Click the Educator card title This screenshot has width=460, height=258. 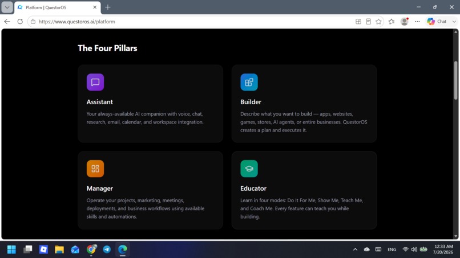pos(253,189)
